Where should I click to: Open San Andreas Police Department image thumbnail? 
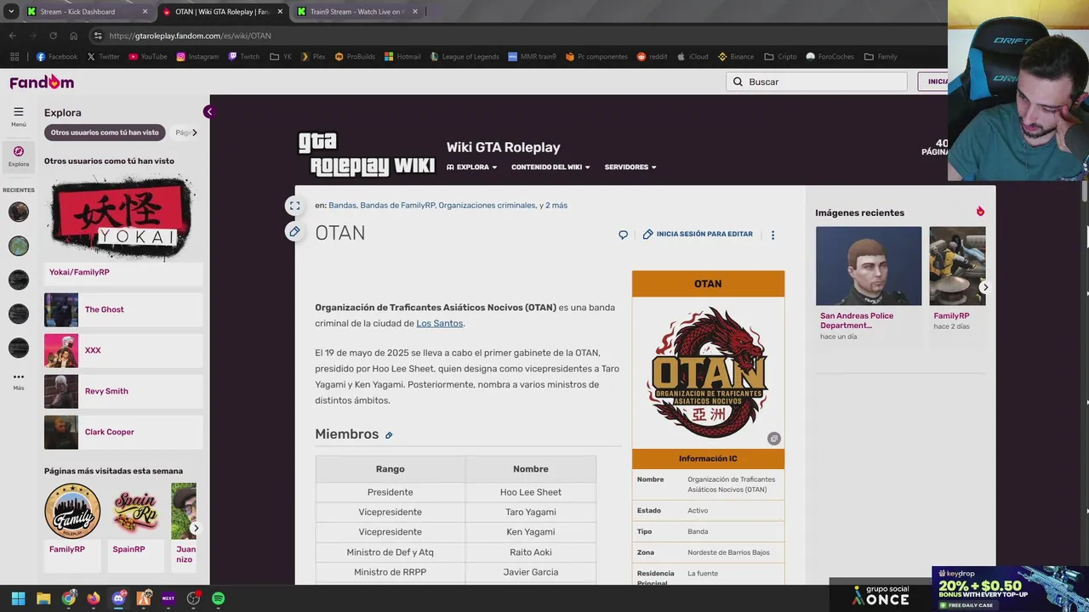coord(869,266)
